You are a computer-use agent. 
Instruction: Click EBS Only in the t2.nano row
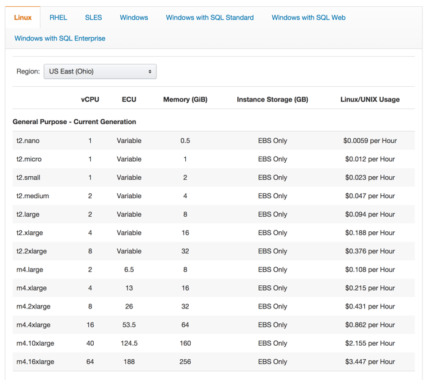[272, 141]
